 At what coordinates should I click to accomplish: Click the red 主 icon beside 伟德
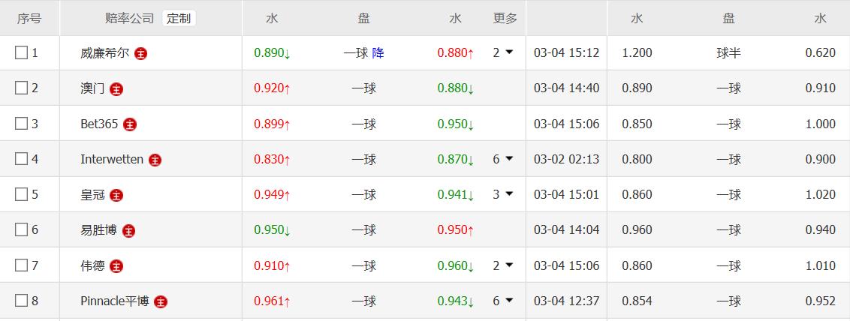pyautogui.click(x=116, y=266)
